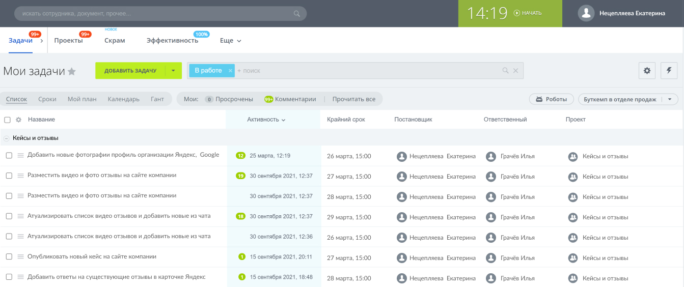Click the drag handle of Опубликовать новый кейс task

[21, 257]
